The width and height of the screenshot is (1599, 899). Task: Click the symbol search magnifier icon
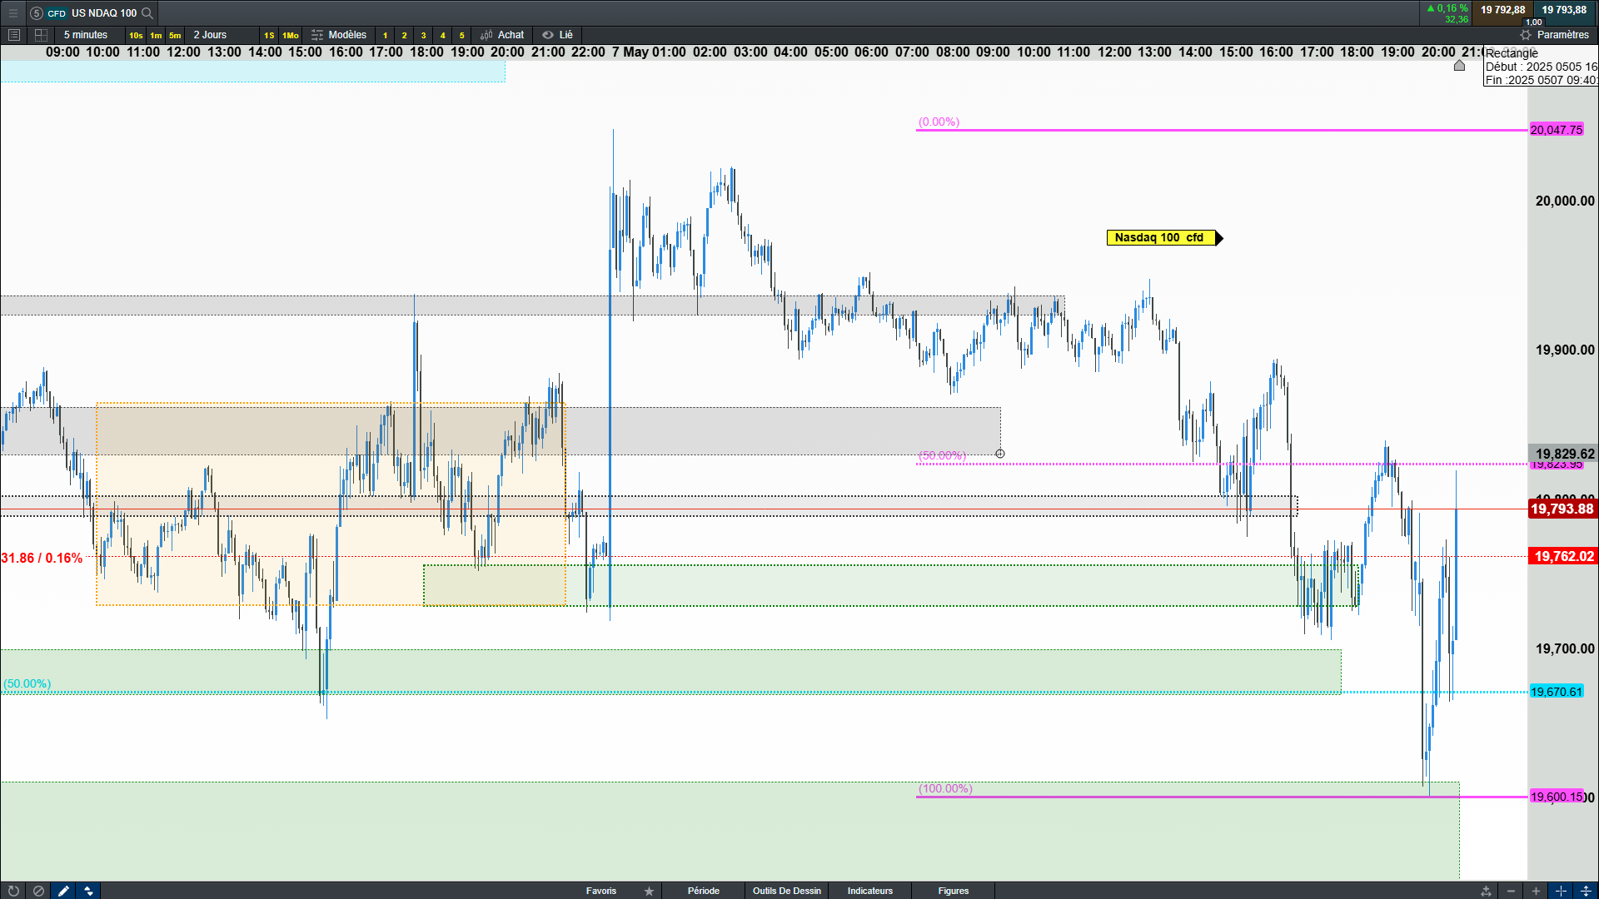[x=147, y=12]
